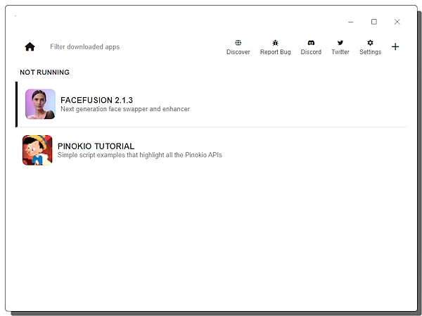
Task: Open the Pinokio Tutorial app thumbnail
Action: pos(37,150)
